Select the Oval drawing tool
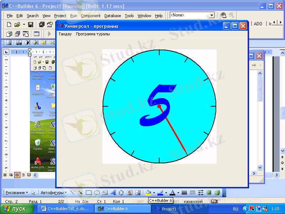This screenshot has height=214, width=285. 97,193
